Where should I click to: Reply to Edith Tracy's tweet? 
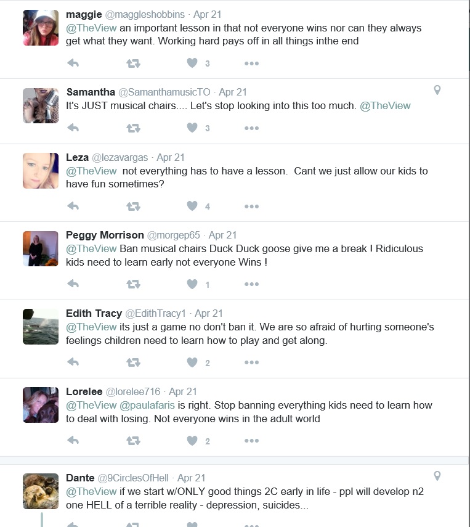[x=73, y=362]
